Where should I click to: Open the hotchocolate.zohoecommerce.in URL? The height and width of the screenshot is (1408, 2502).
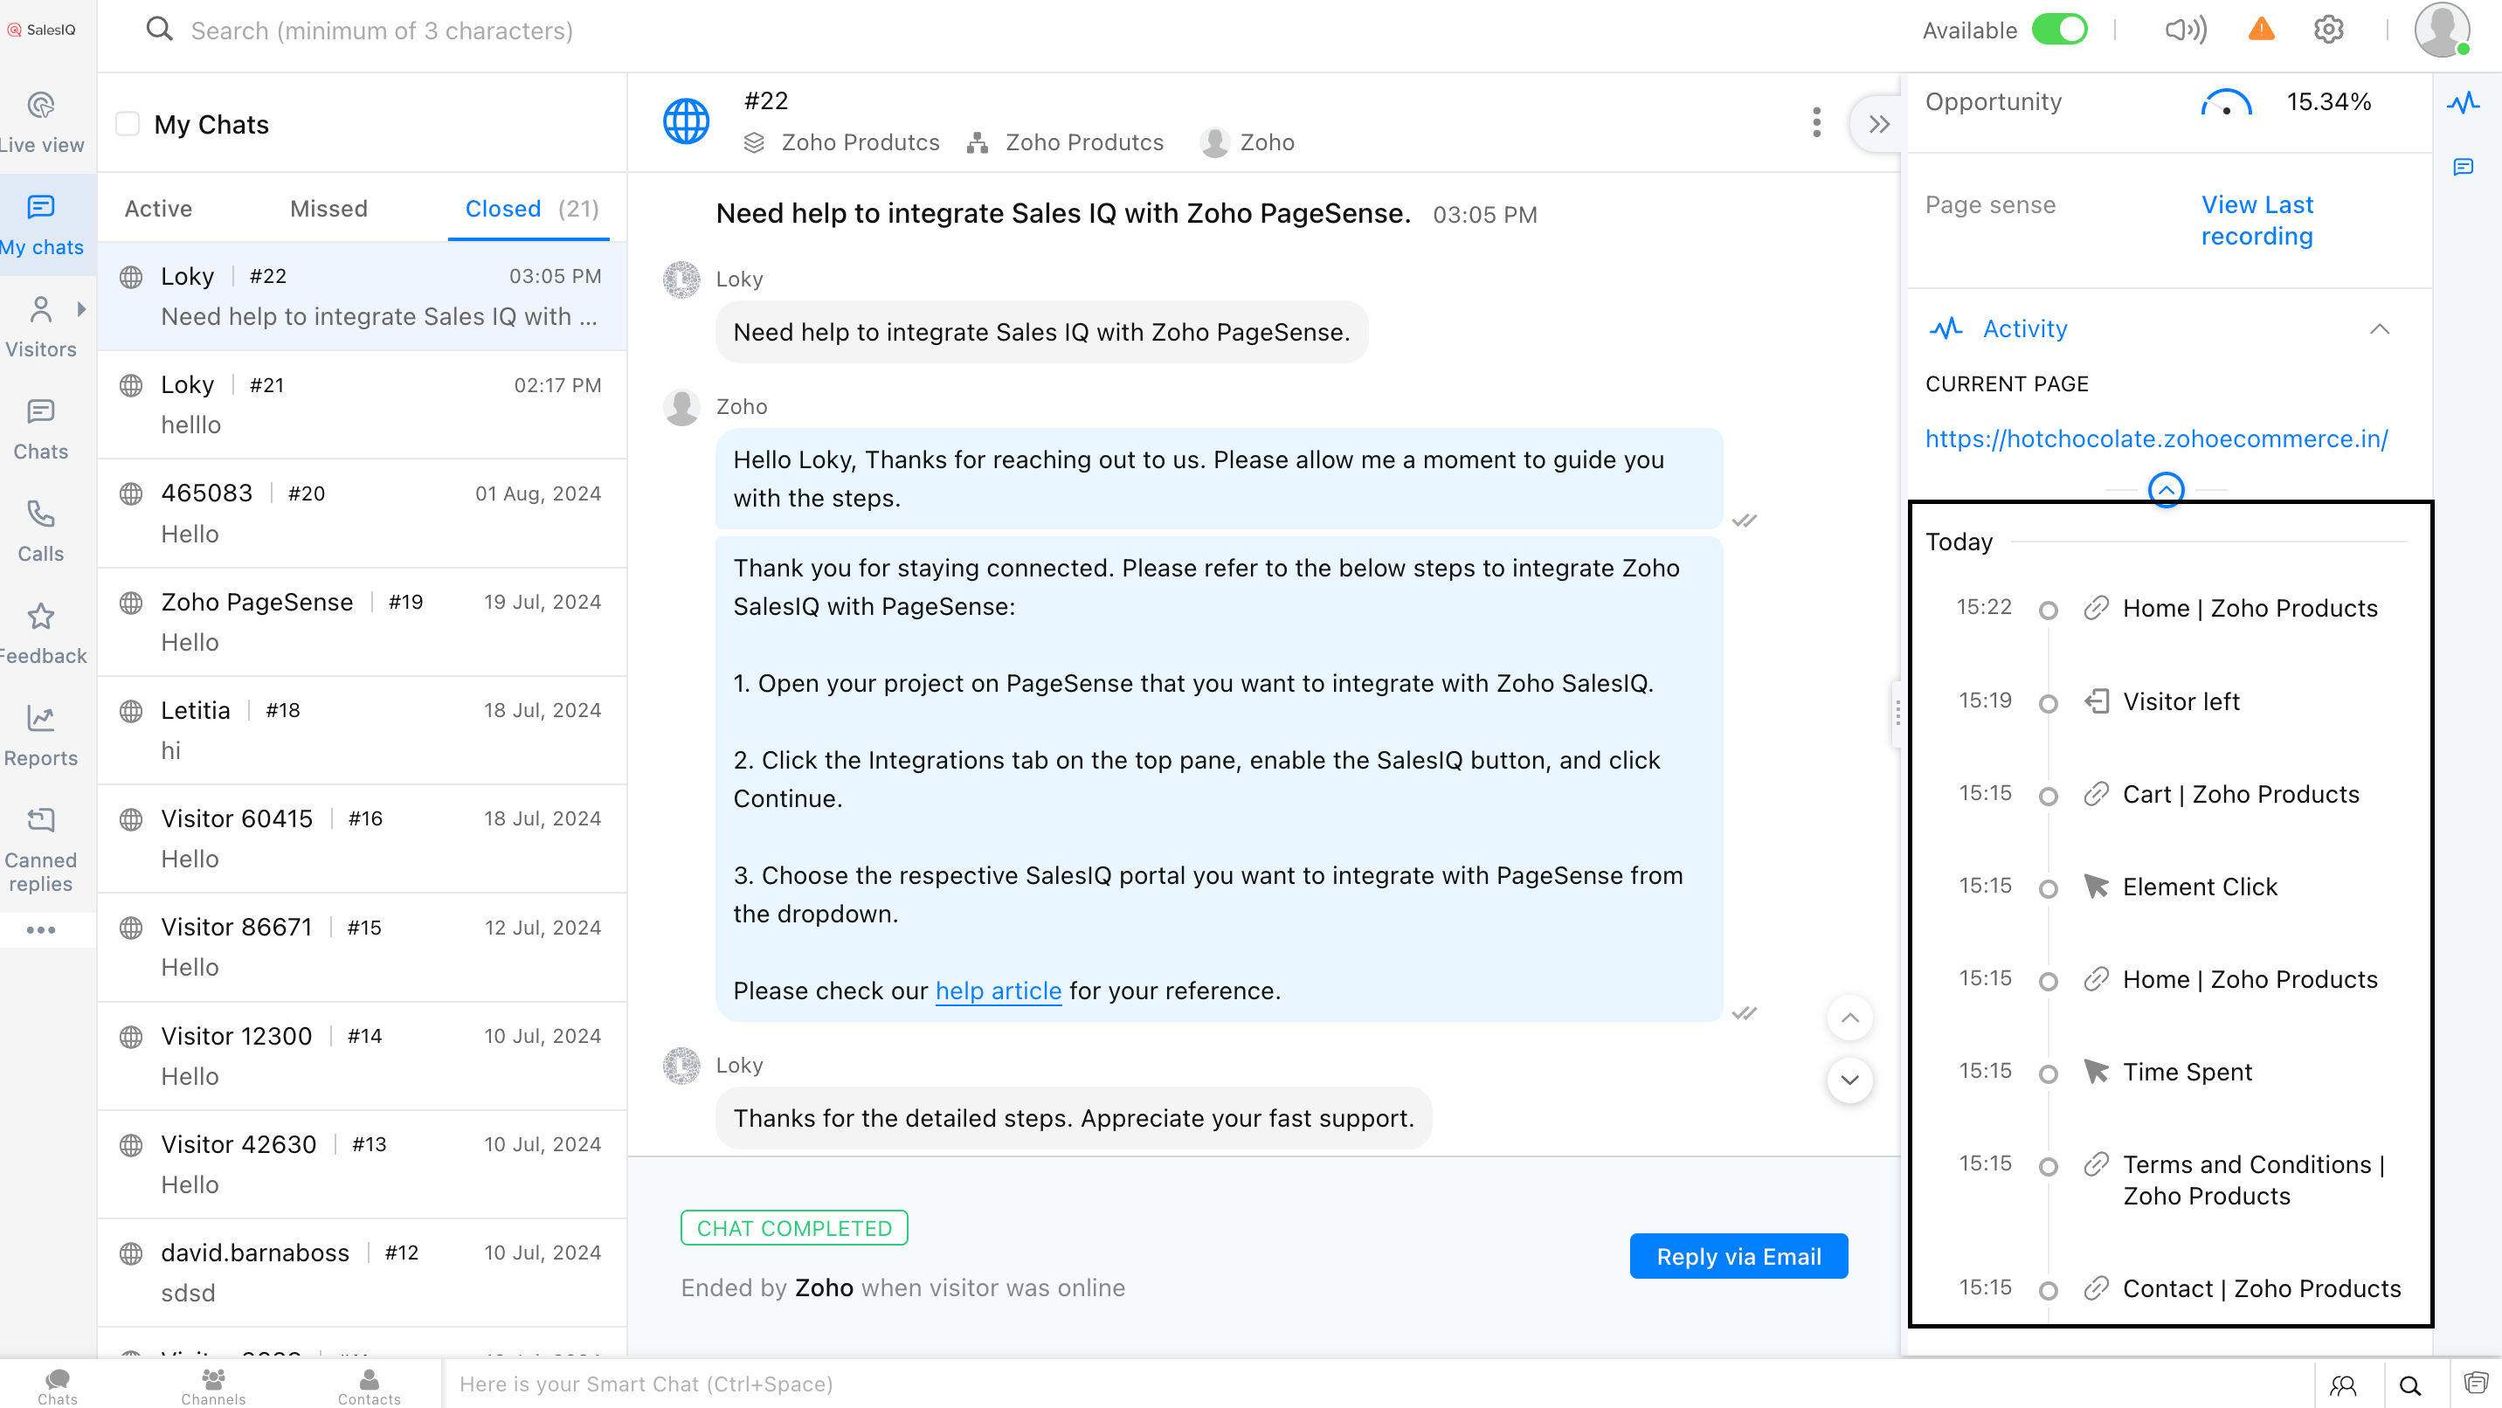(2156, 438)
